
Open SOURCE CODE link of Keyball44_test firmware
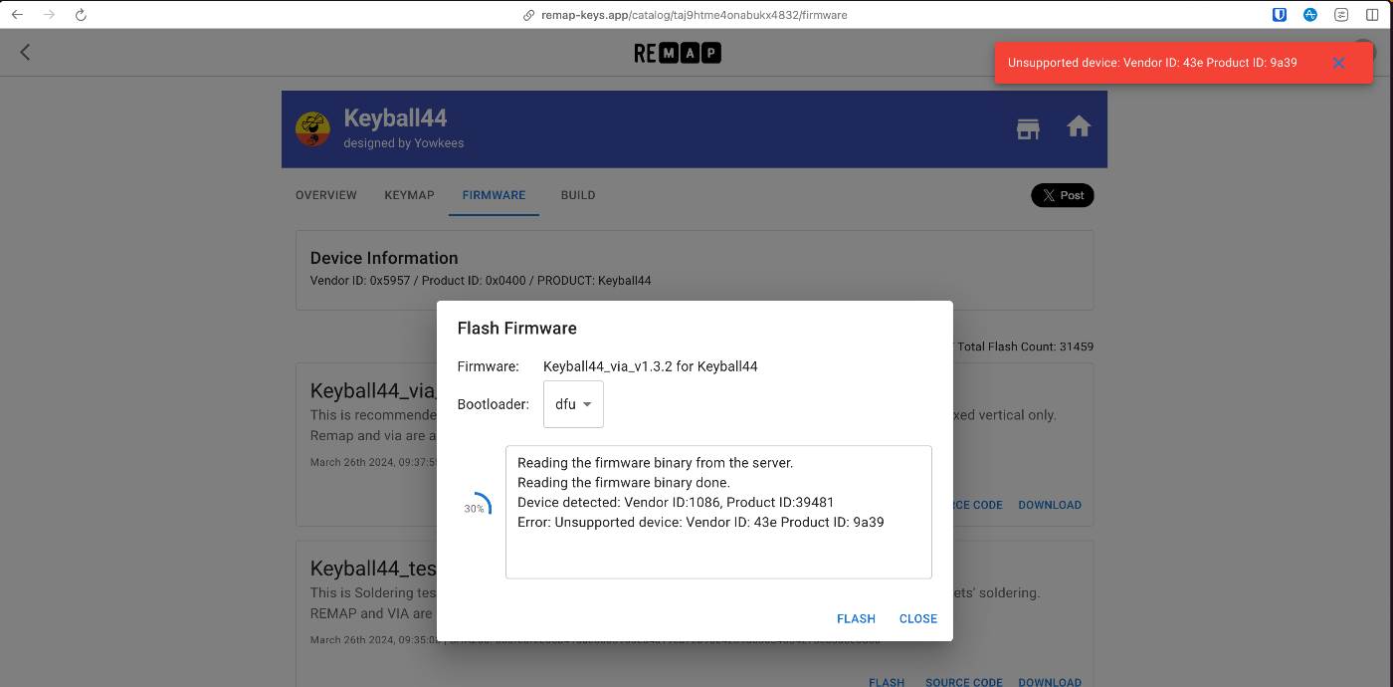pyautogui.click(x=964, y=682)
